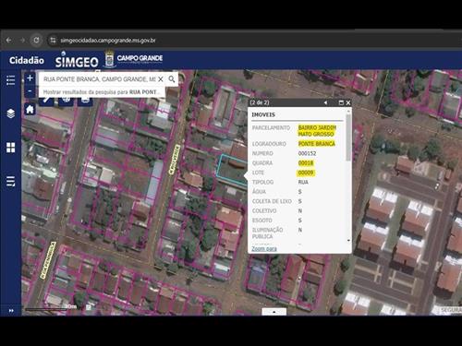Open the legend list panel icon
The image size is (462, 346).
click(11, 80)
